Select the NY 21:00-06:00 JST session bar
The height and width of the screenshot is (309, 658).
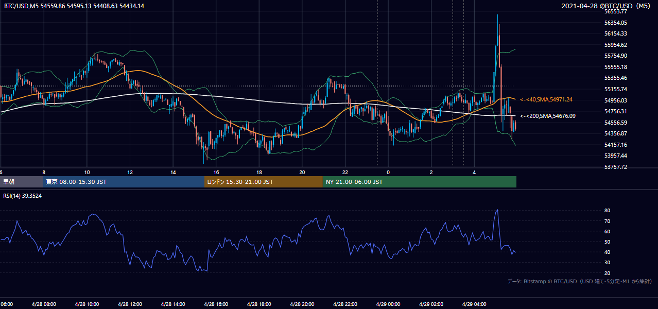click(420, 182)
